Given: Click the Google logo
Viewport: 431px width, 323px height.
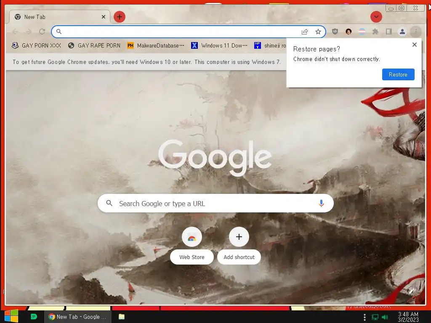Looking at the screenshot, I should pyautogui.click(x=215, y=158).
